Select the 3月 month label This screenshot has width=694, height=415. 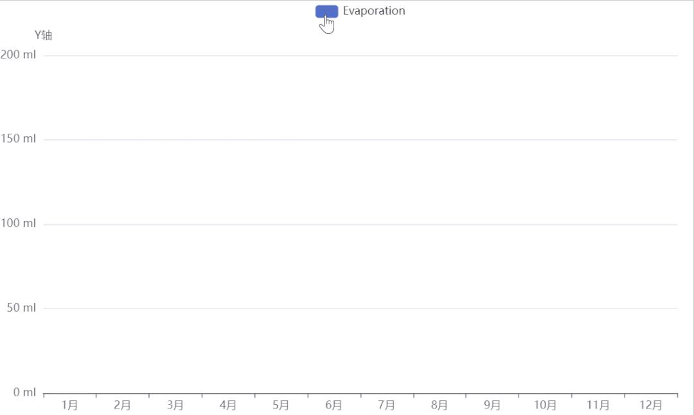click(x=176, y=405)
